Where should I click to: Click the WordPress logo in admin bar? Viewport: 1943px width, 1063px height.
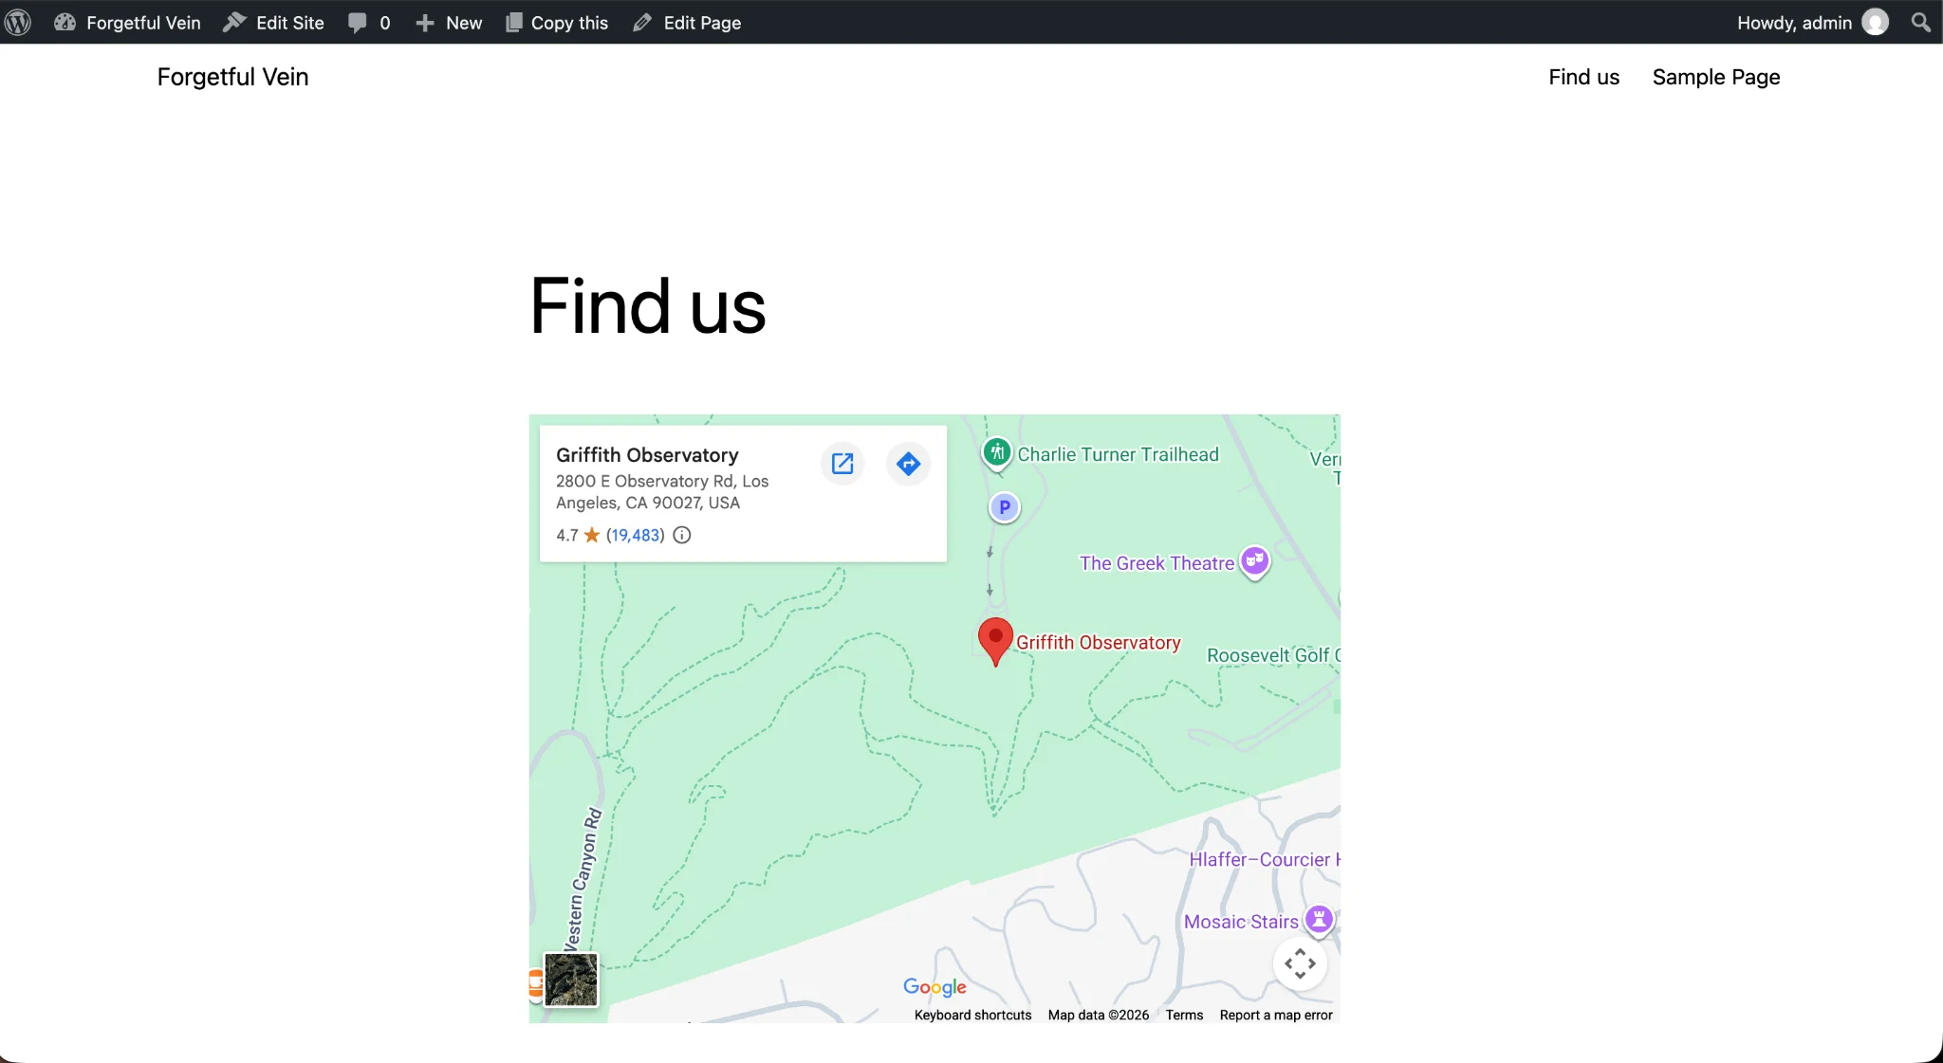[18, 22]
